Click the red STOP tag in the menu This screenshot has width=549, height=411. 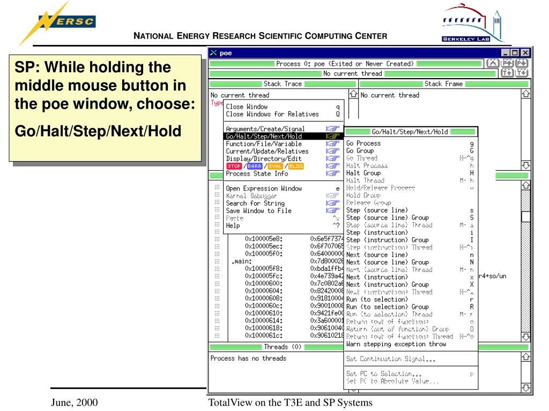[x=234, y=166]
